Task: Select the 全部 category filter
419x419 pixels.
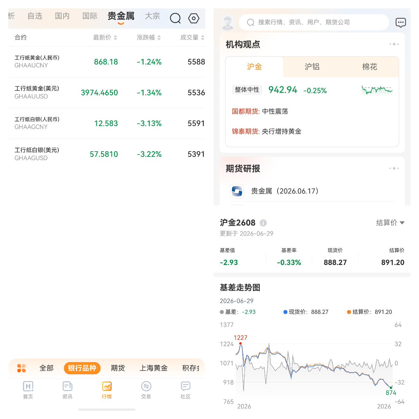Action: 46,368
